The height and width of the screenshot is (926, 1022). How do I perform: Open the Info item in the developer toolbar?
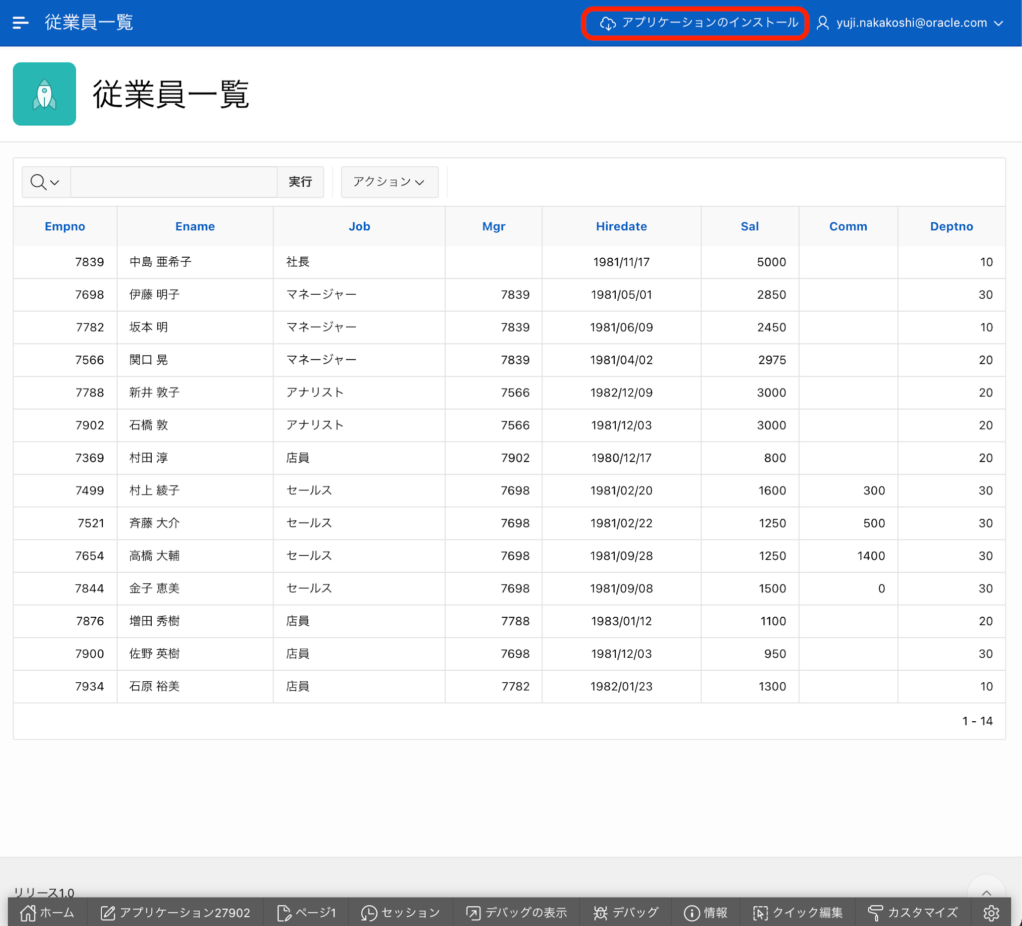[706, 913]
